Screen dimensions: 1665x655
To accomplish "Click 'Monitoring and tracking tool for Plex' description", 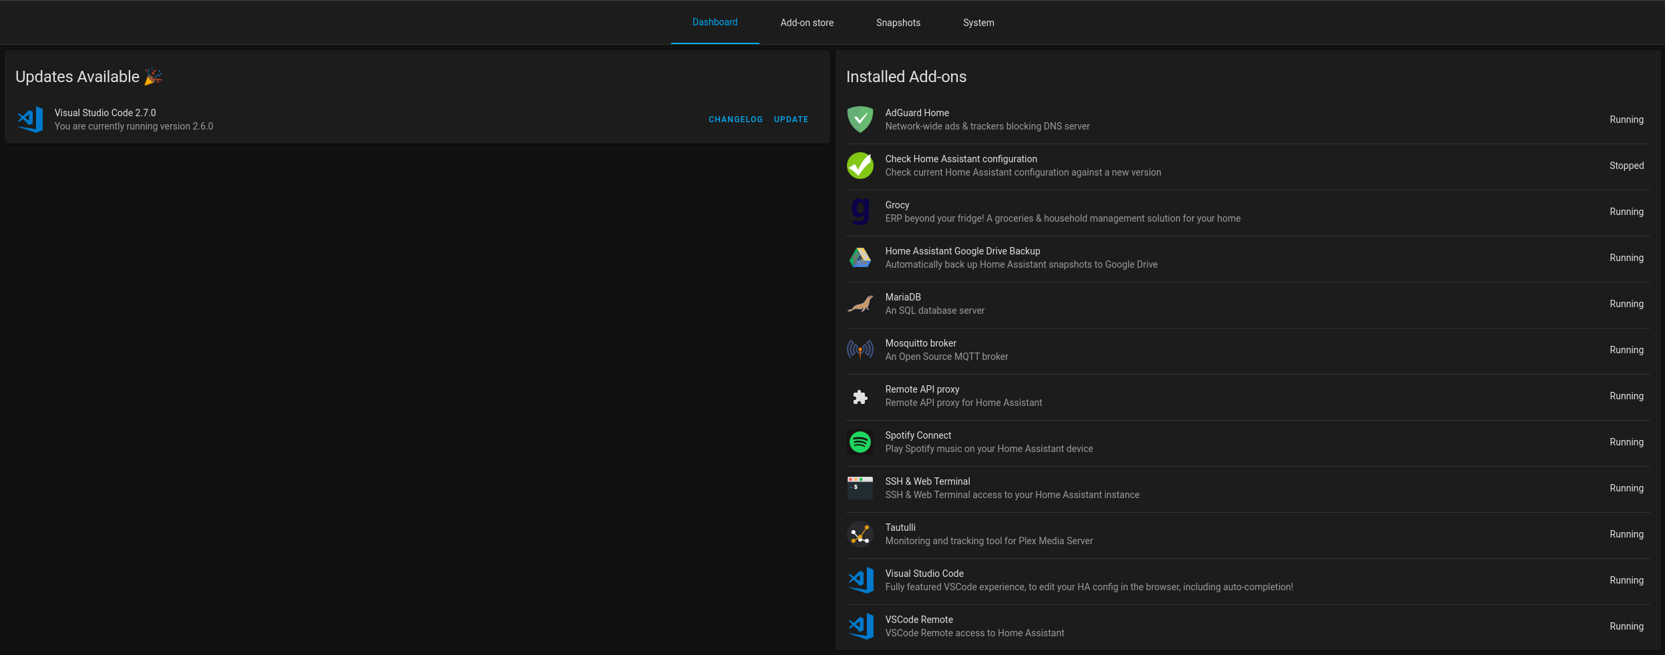I will tap(989, 541).
